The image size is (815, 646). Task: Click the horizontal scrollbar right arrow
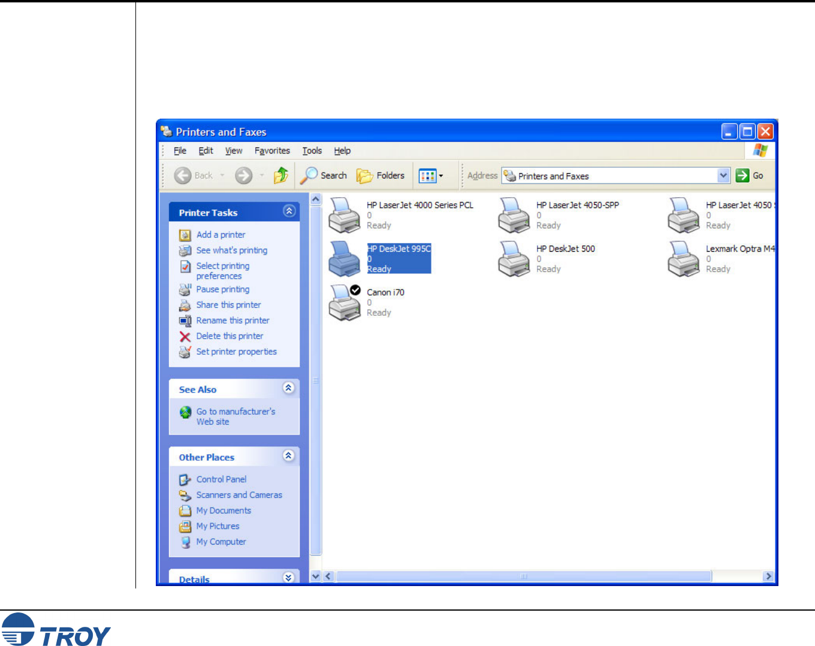tap(768, 576)
